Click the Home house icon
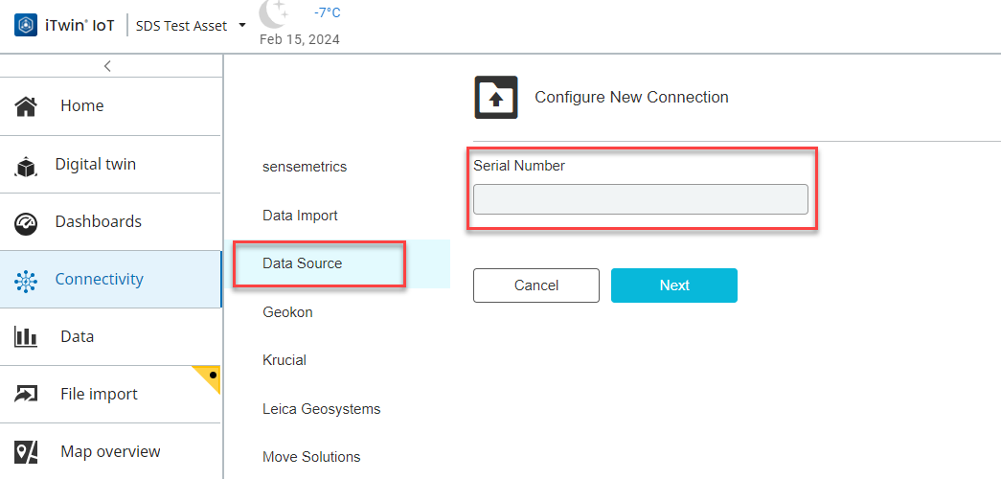 coord(26,106)
